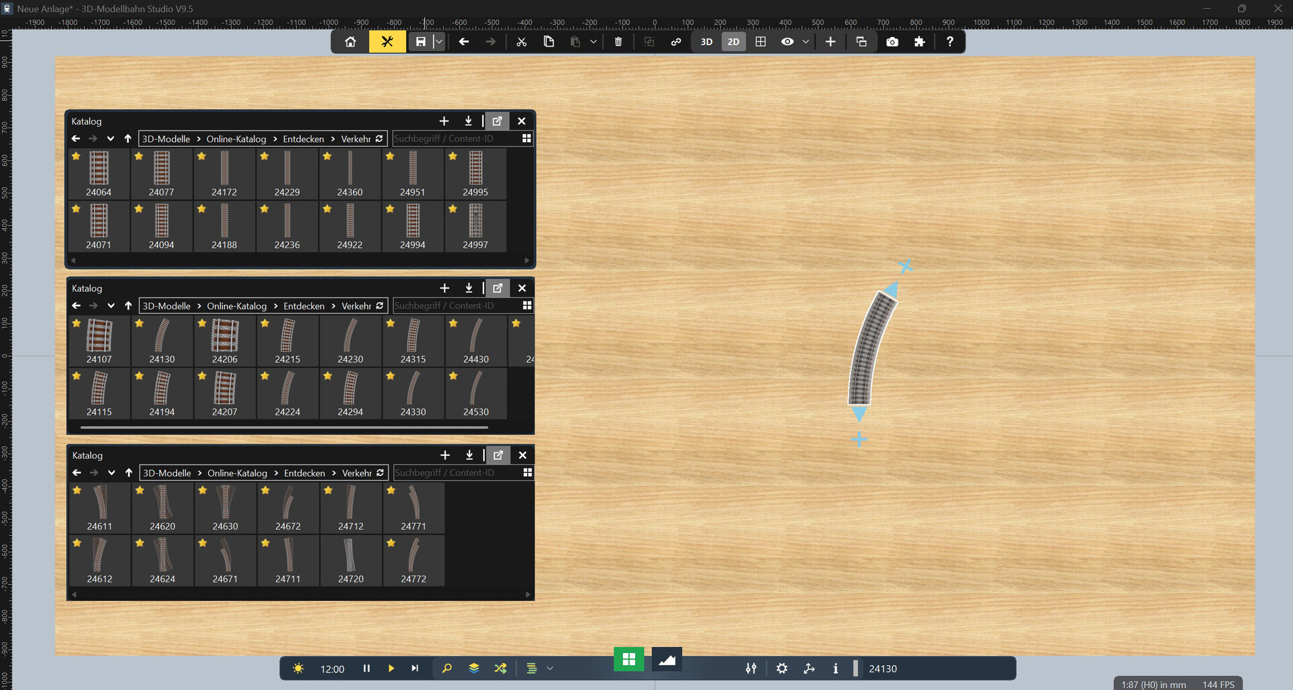Take a screenshot with the camera icon
The image size is (1293, 690).
[x=892, y=42]
